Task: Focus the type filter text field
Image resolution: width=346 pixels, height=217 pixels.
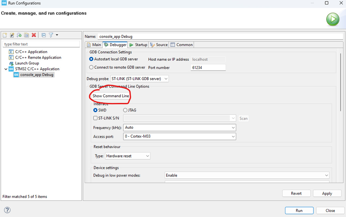Action: click(41, 44)
